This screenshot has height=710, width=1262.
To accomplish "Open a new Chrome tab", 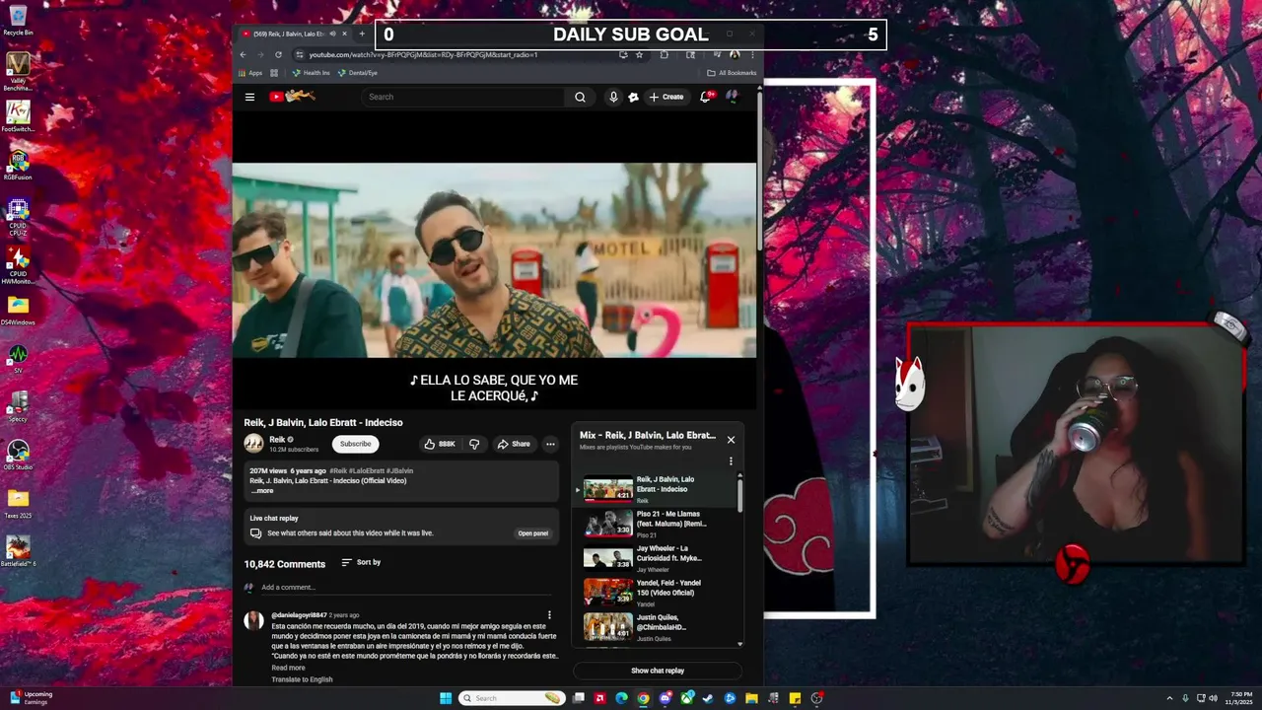I will click(362, 34).
